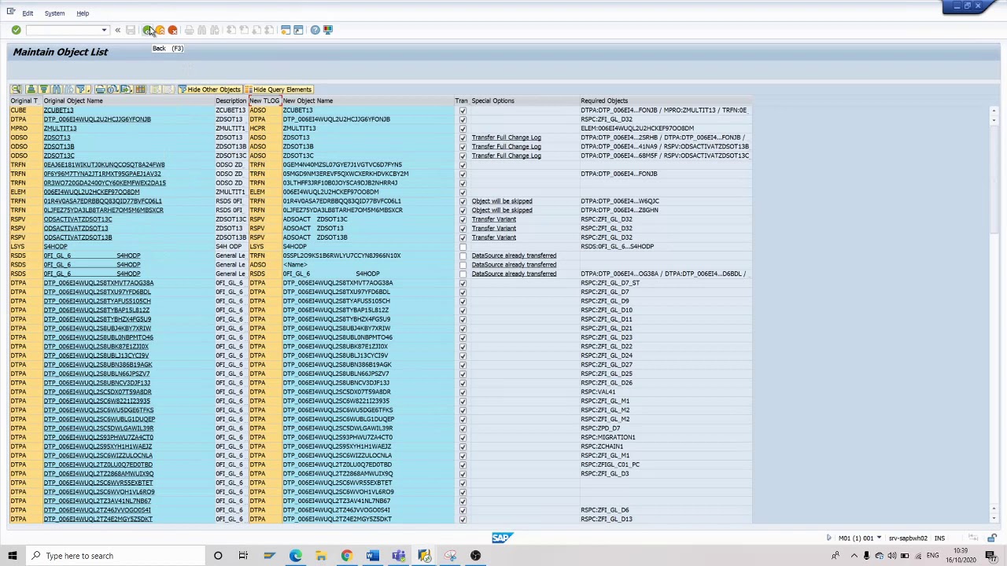This screenshot has height=566, width=1007.
Task: Click the Create New Session icon
Action: (286, 30)
